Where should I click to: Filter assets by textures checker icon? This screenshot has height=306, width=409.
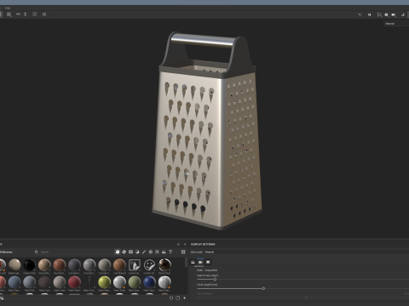[157, 252]
